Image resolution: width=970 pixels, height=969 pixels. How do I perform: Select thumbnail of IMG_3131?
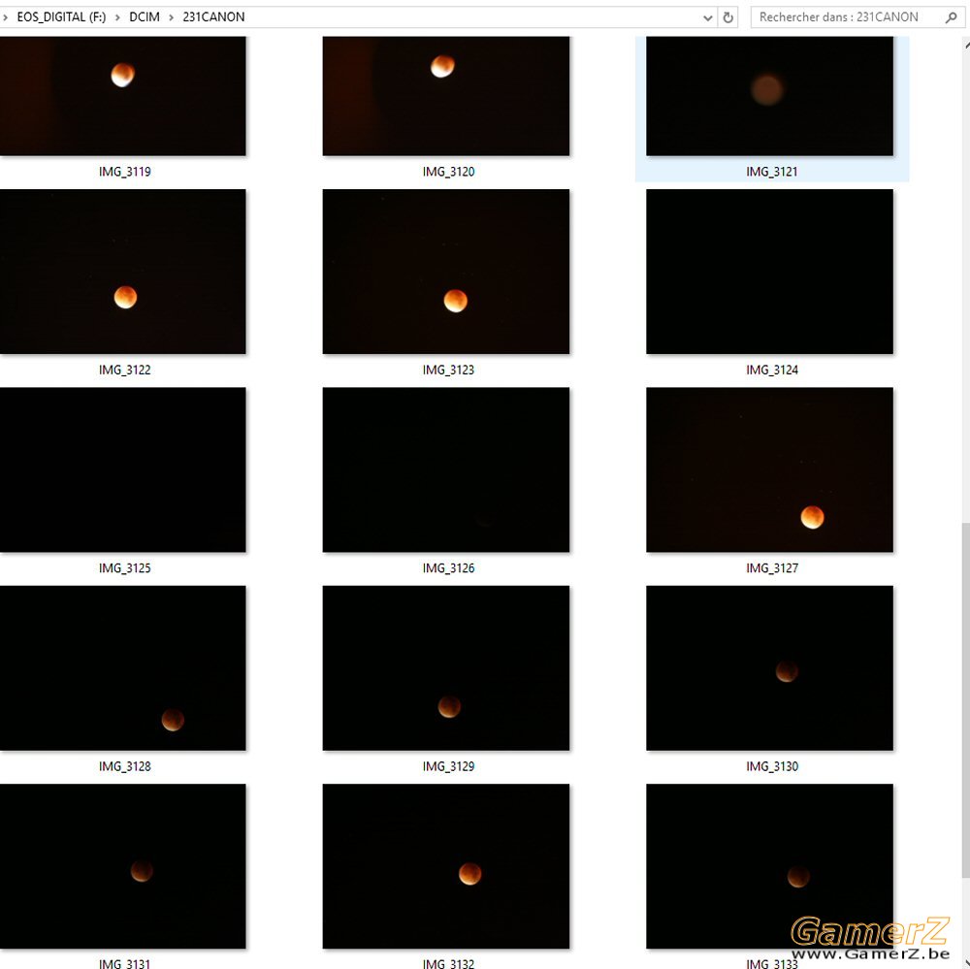click(x=122, y=866)
